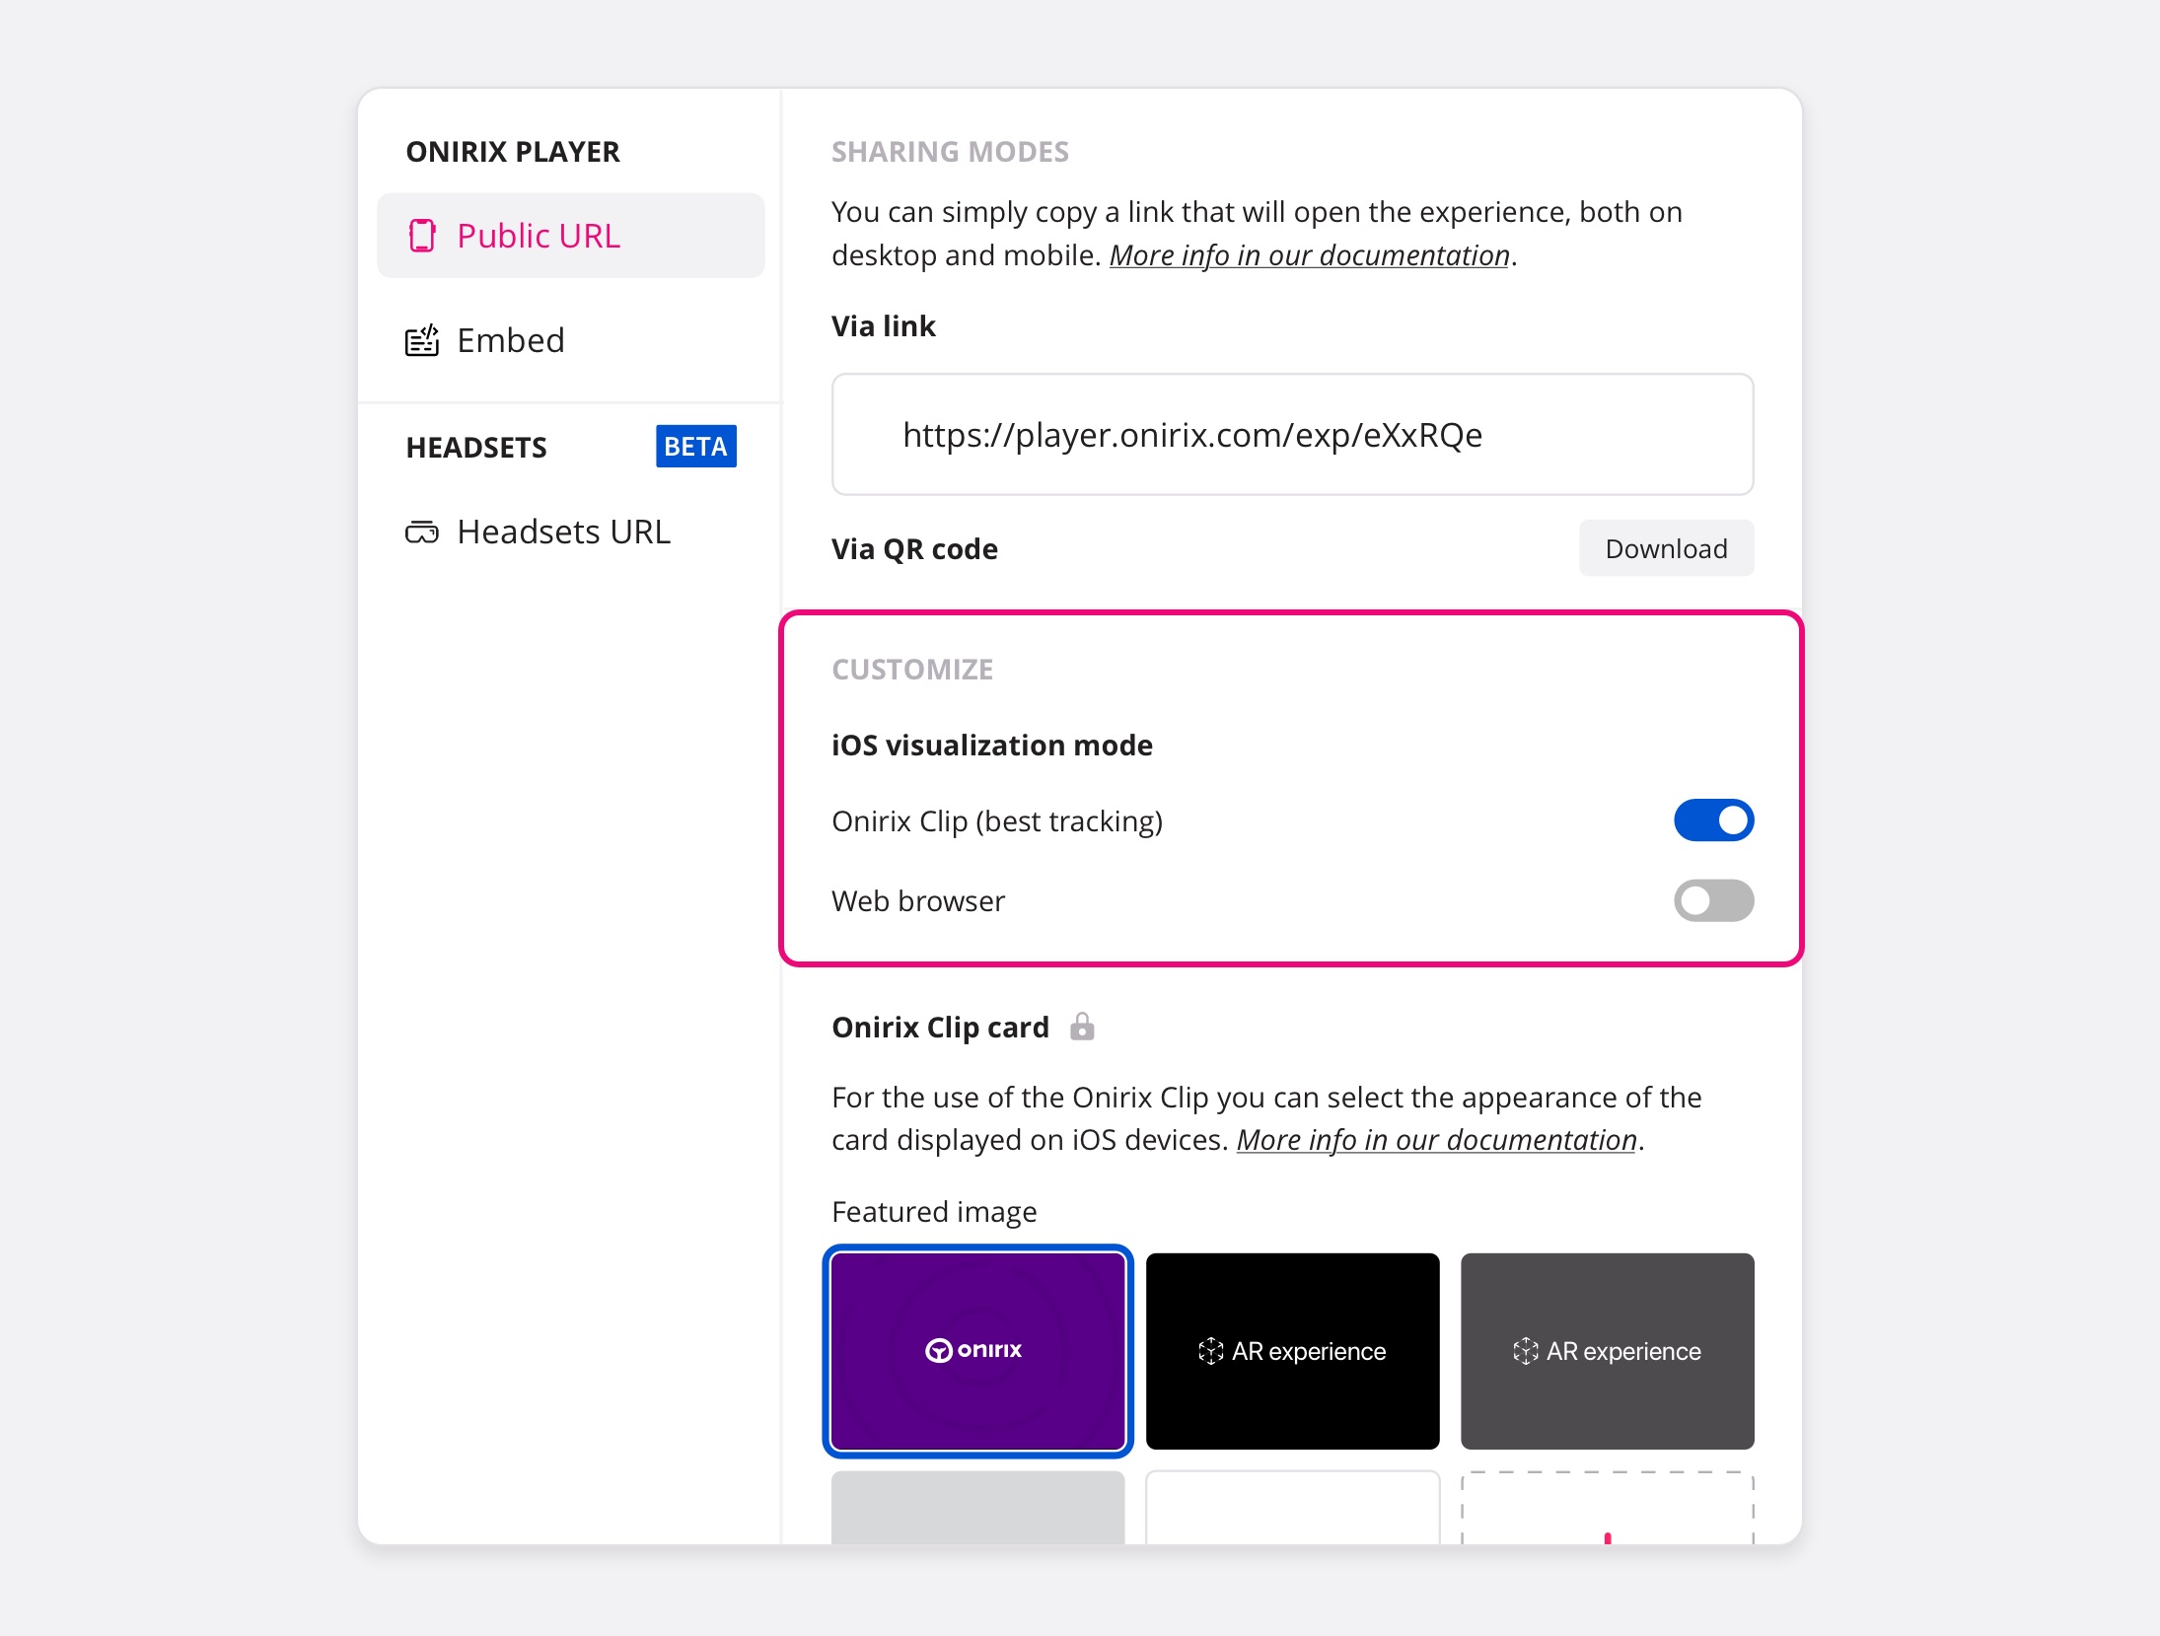
Task: Click the ONIRIX PLAYER section heading
Action: pos(513,152)
